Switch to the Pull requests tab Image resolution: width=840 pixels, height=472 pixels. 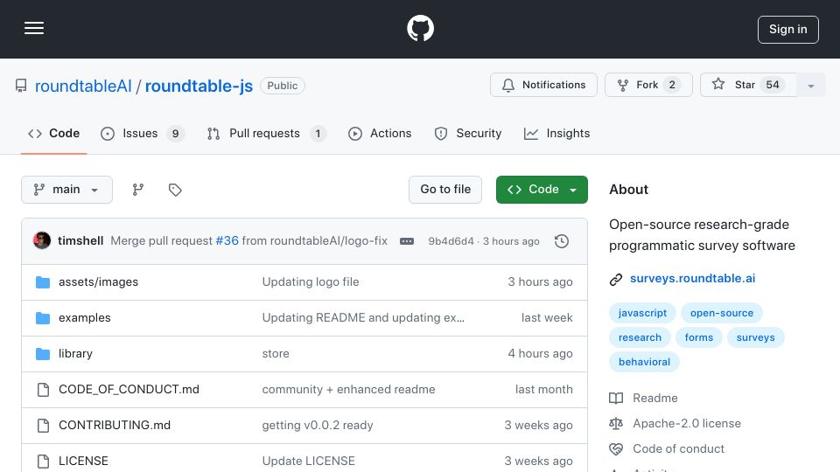266,133
